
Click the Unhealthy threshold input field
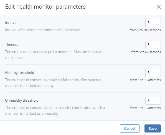tap(153, 101)
